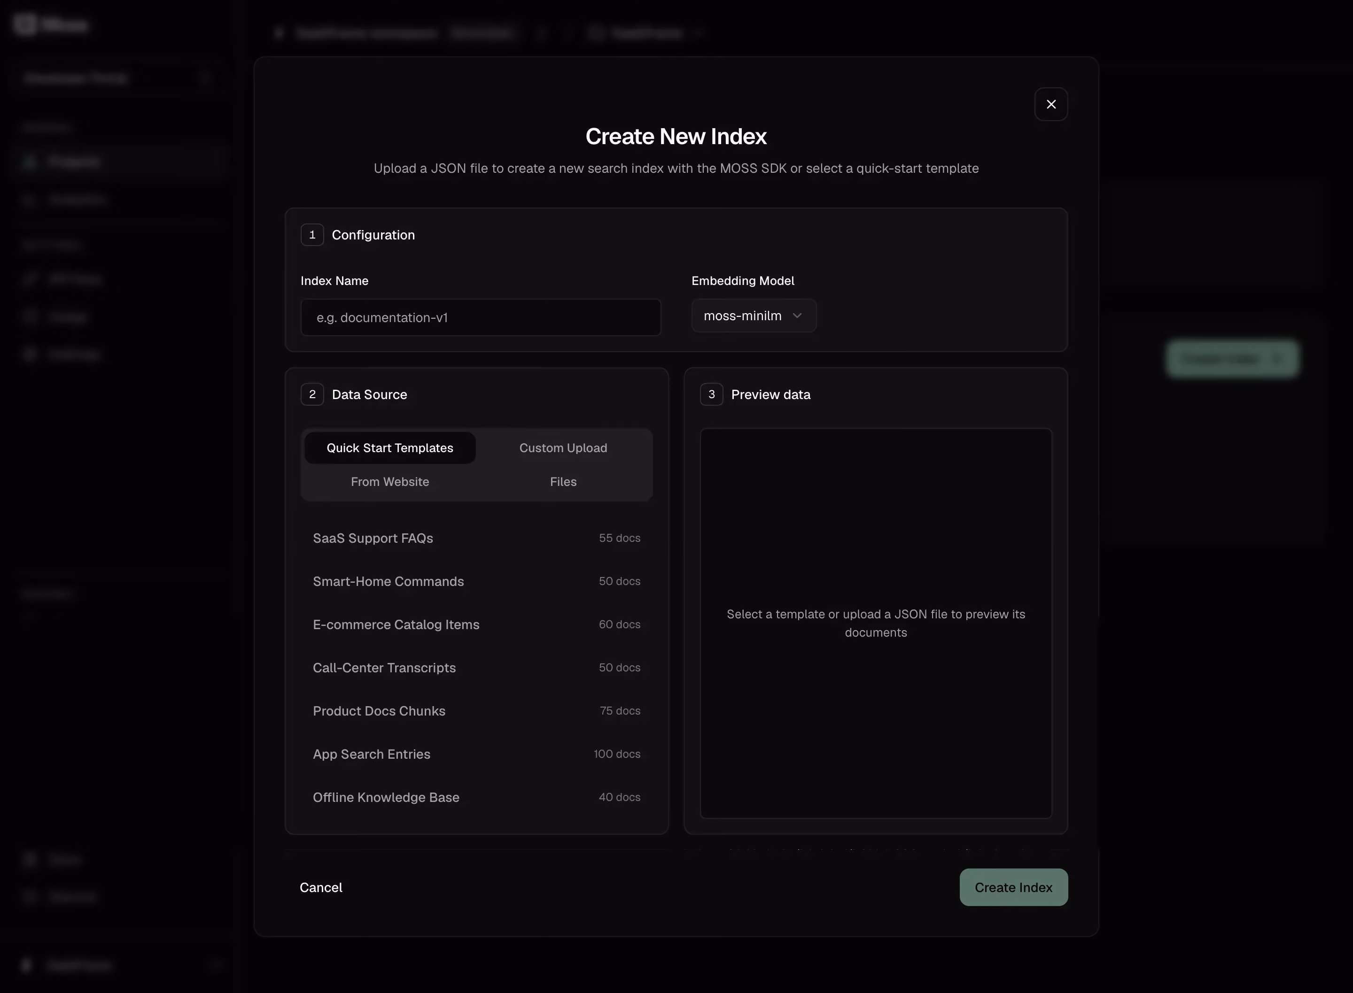
Task: Select the Offline Knowledge Base template
Action: pyautogui.click(x=476, y=798)
